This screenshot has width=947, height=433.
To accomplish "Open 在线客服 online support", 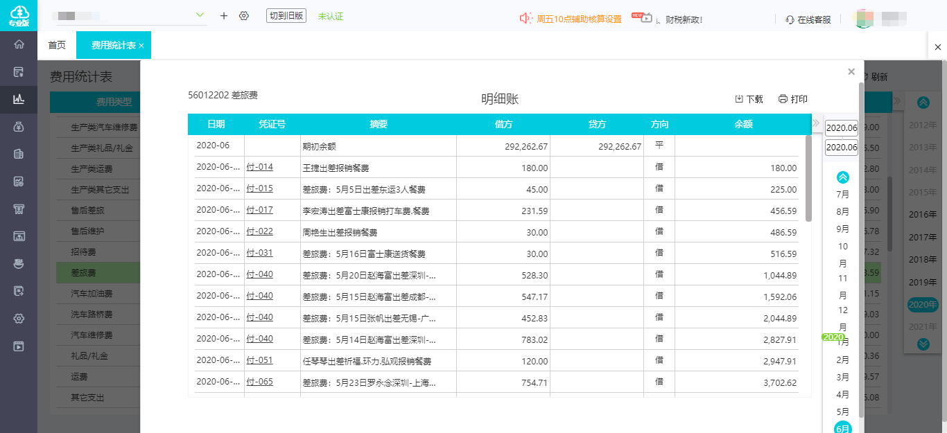I will click(808, 19).
